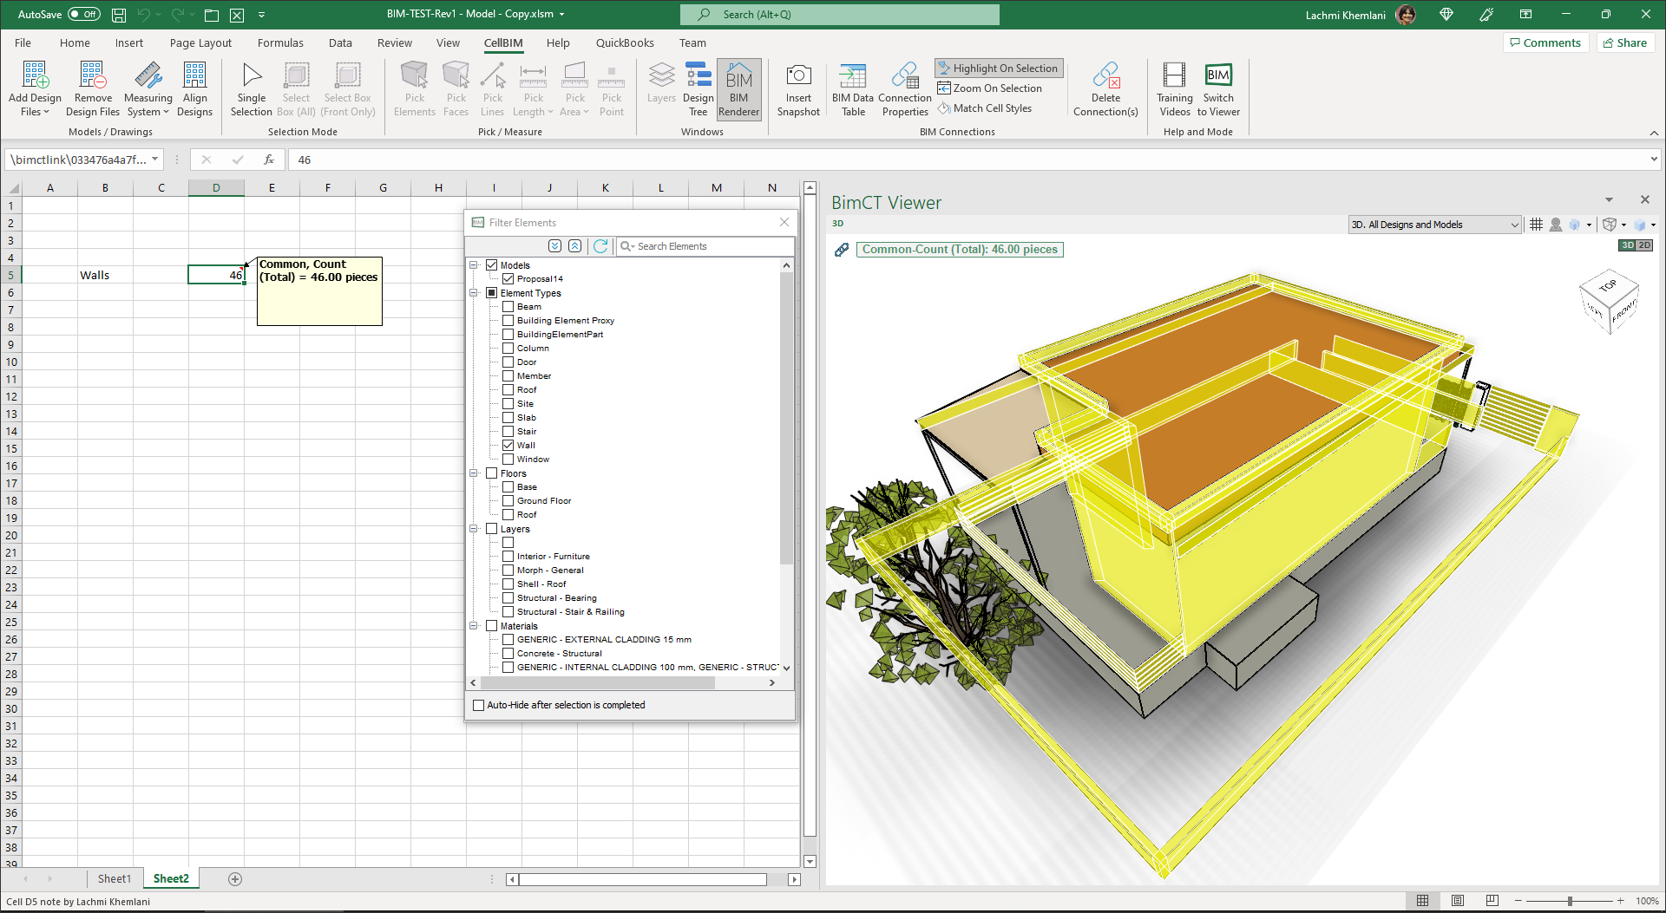Refresh the Filter Elements list
1666x913 pixels.
tap(600, 246)
